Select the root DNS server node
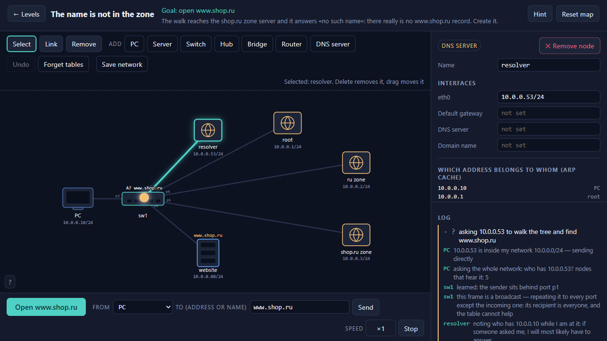Image resolution: width=607 pixels, height=341 pixels. click(287, 123)
